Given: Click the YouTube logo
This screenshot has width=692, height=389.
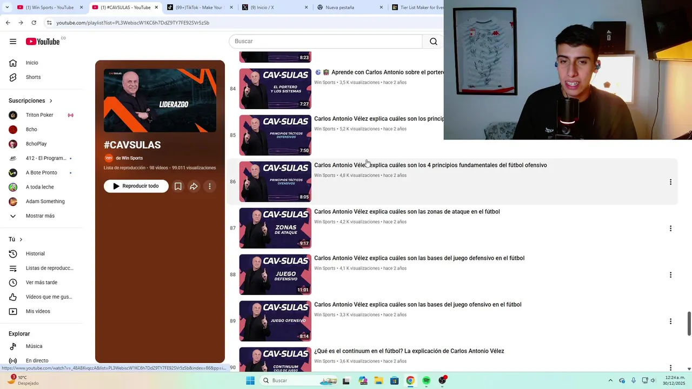Looking at the screenshot, I should point(42,42).
